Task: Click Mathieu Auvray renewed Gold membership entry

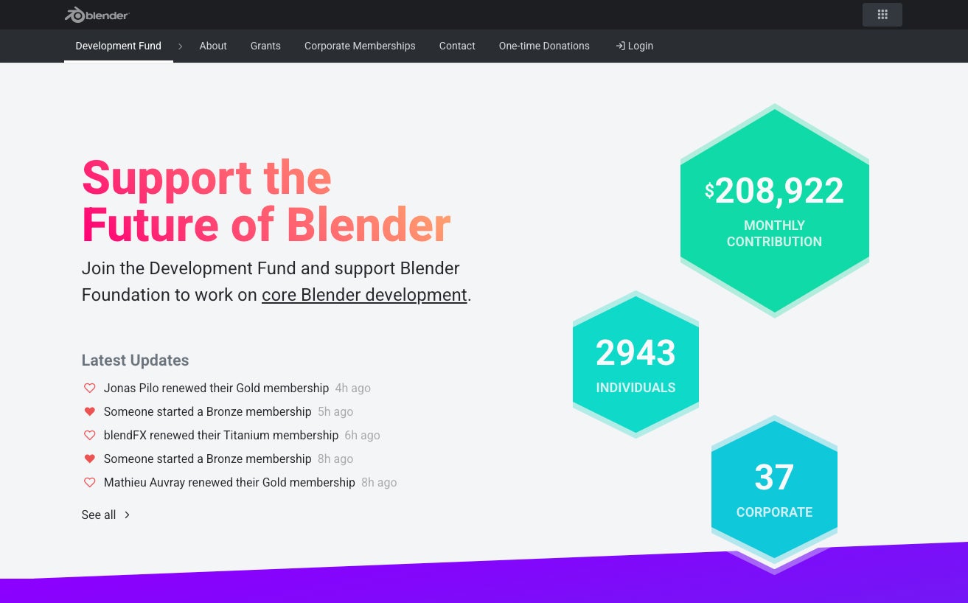Action: coord(229,482)
